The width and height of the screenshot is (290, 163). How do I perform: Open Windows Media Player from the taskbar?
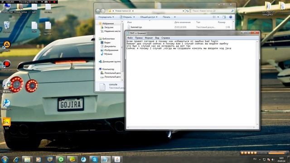[x=39, y=159]
